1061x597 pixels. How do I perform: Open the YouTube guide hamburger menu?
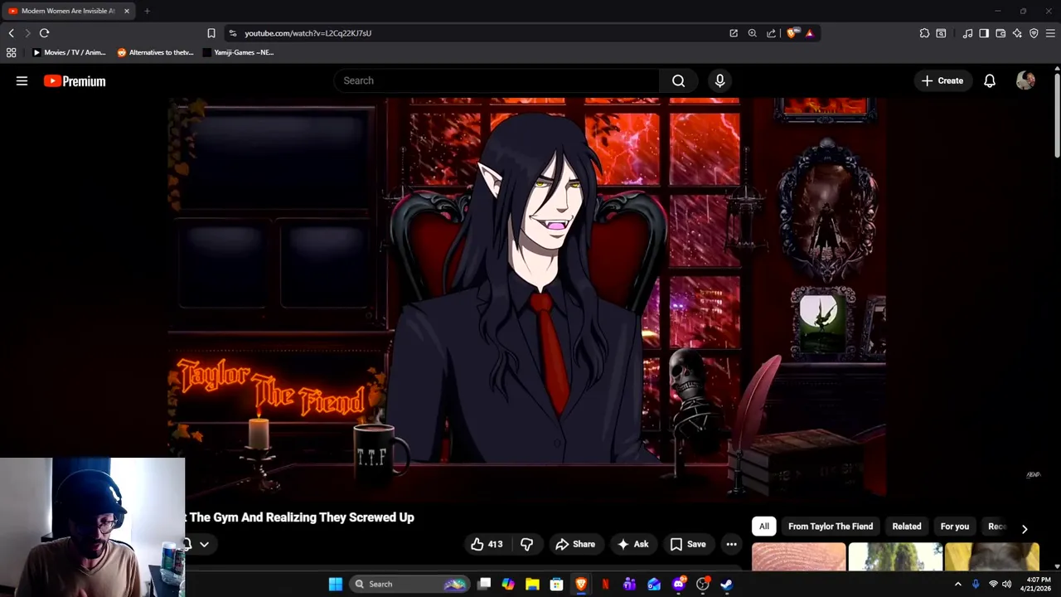(x=22, y=80)
